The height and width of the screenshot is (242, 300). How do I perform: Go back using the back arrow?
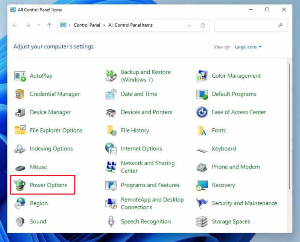tap(15, 25)
